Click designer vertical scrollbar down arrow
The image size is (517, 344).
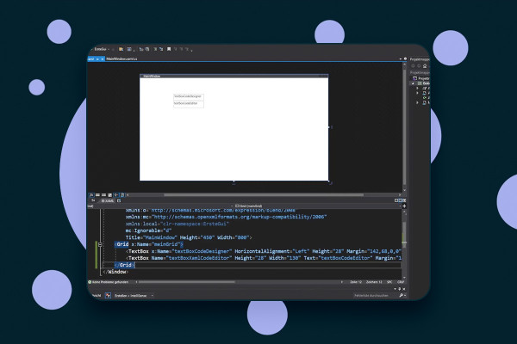click(404, 190)
